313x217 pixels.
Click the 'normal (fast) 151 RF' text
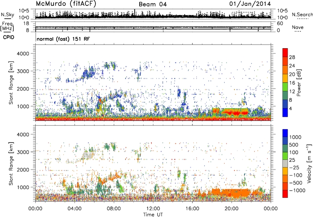pos(63,39)
